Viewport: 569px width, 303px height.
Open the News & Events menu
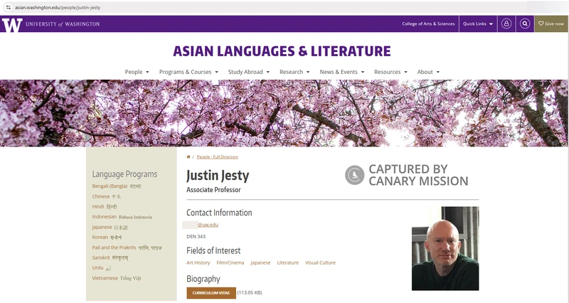coord(342,72)
